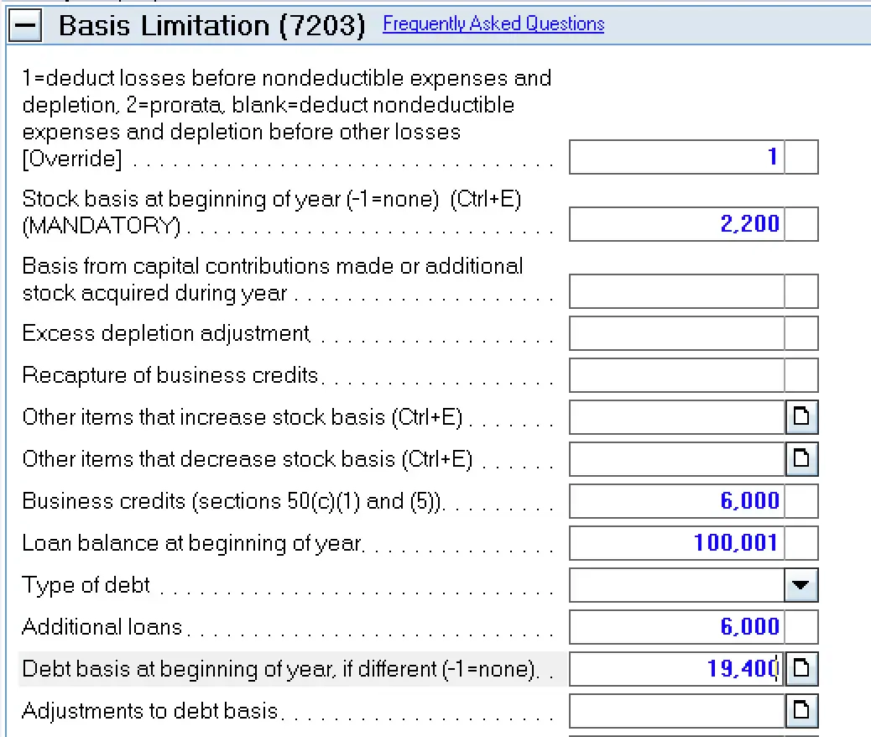Collapse the Basis Limitation (7203) section
The width and height of the screenshot is (871, 737).
click(x=25, y=25)
